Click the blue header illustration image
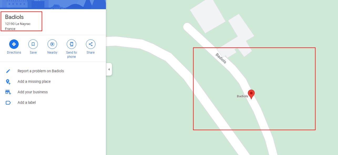The height and width of the screenshot is (155, 338). (x=53, y=4)
